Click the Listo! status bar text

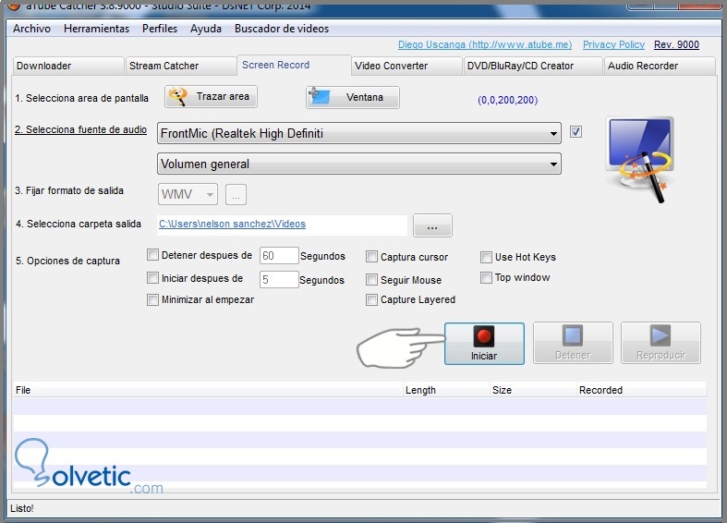pyautogui.click(x=22, y=508)
